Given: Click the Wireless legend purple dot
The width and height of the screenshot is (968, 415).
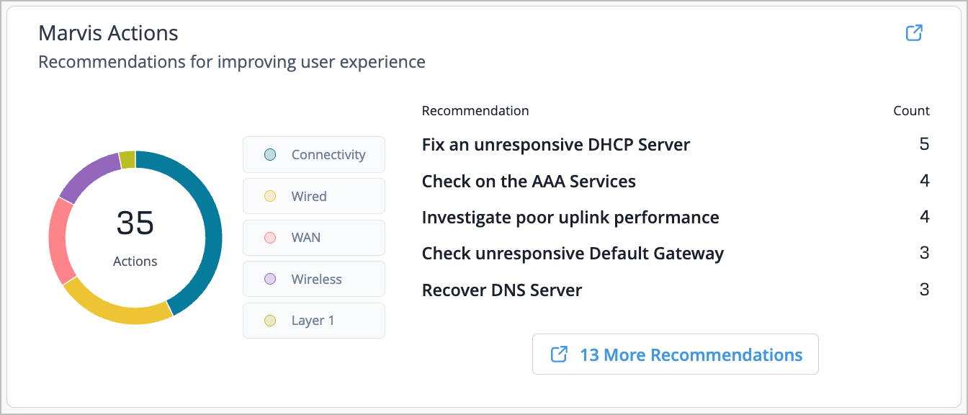Looking at the screenshot, I should [x=270, y=280].
